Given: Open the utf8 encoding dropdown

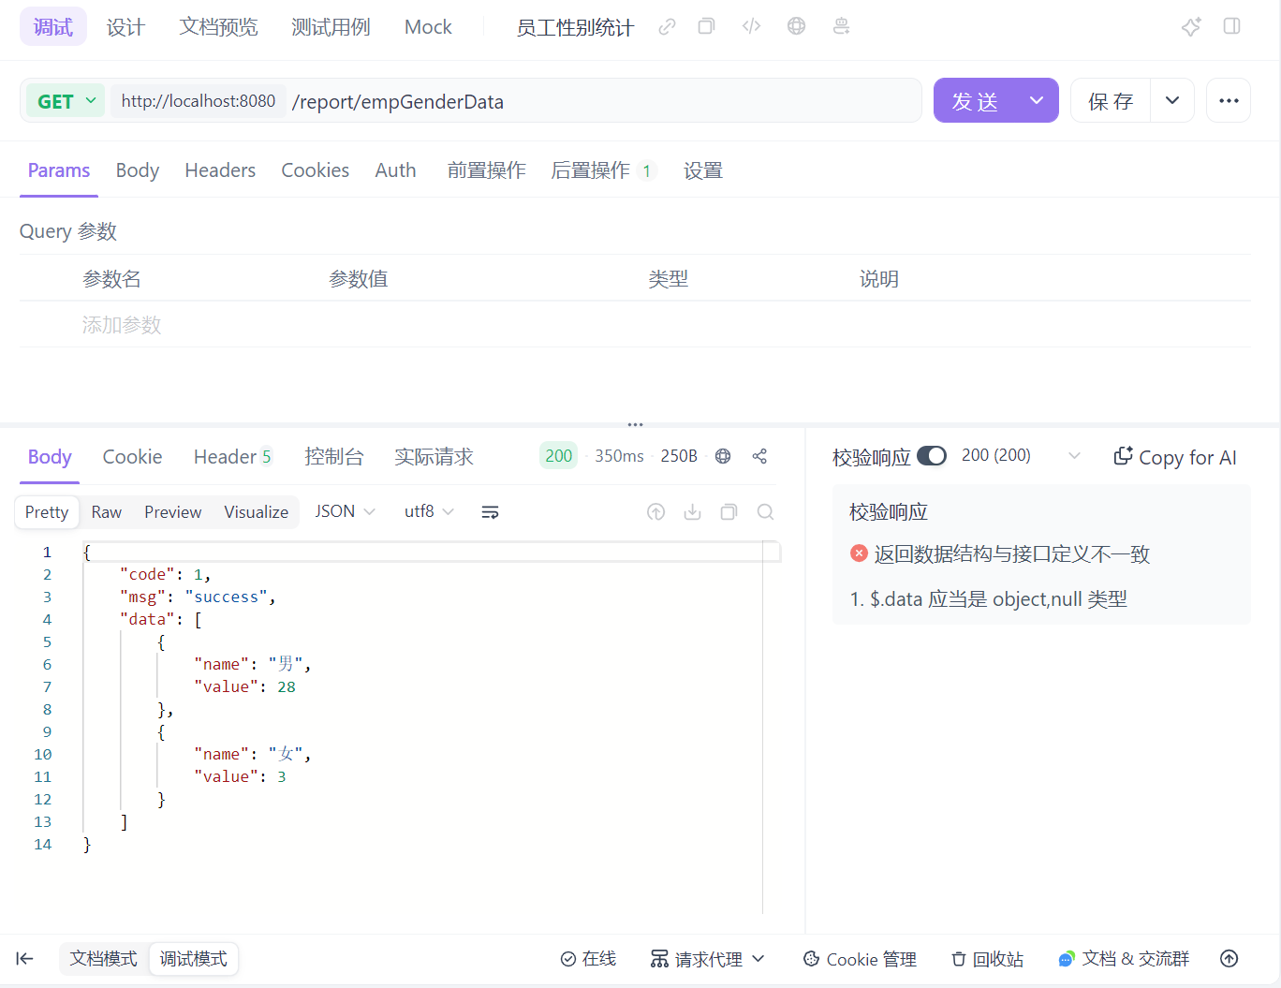Looking at the screenshot, I should [x=429, y=511].
